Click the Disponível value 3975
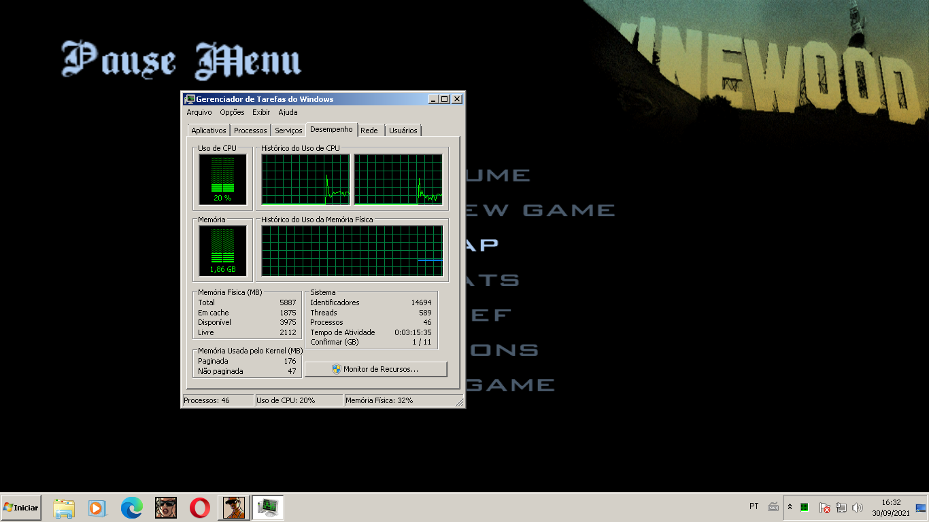 288,322
